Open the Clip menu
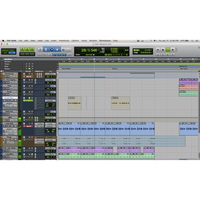This screenshot has height=200, width=200. (x=47, y=41)
